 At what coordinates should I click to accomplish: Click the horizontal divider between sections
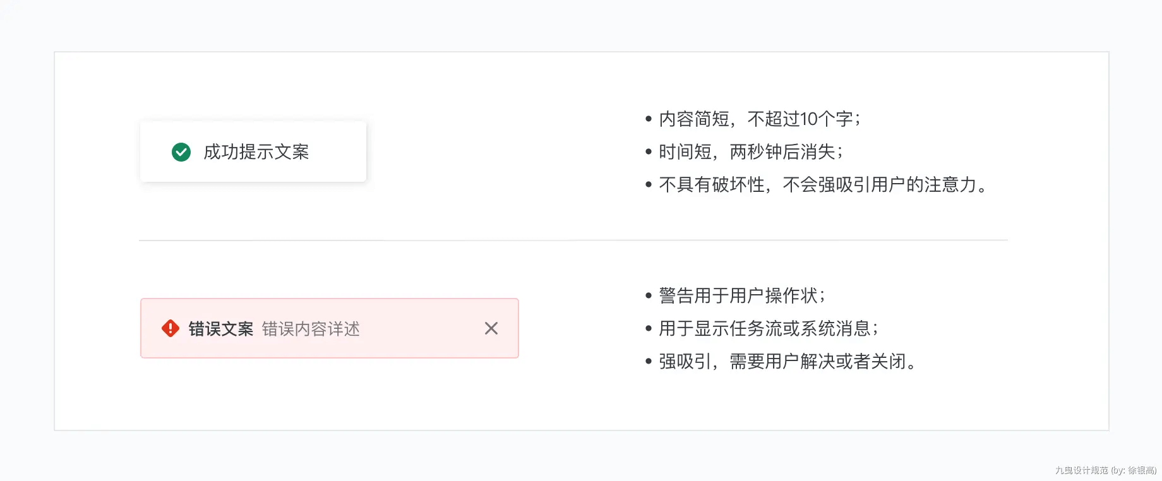(573, 240)
